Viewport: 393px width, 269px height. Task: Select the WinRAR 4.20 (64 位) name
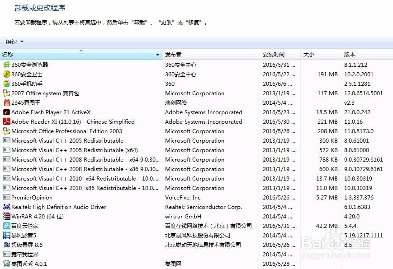tap(38, 217)
